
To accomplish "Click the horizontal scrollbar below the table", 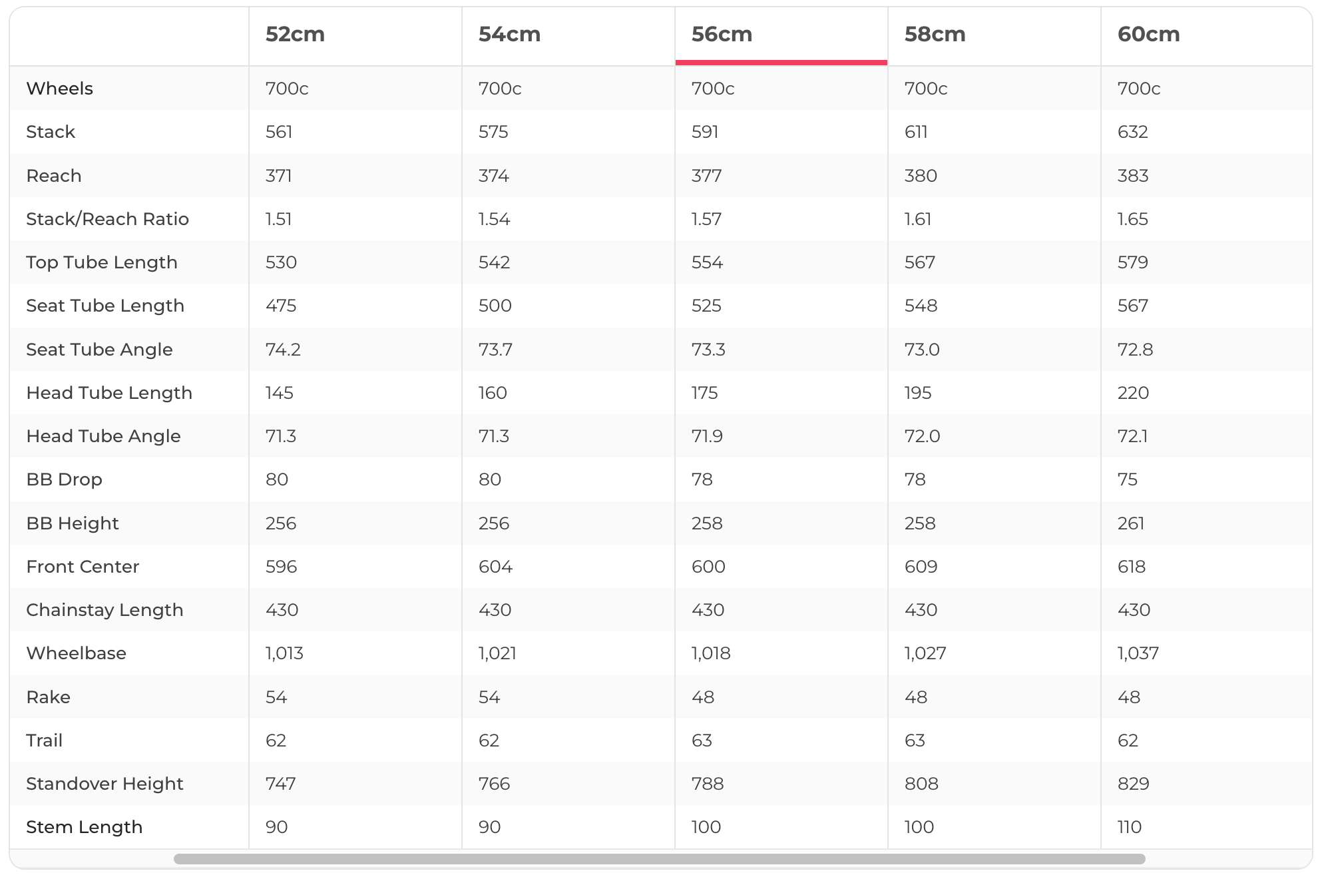I will click(x=659, y=859).
